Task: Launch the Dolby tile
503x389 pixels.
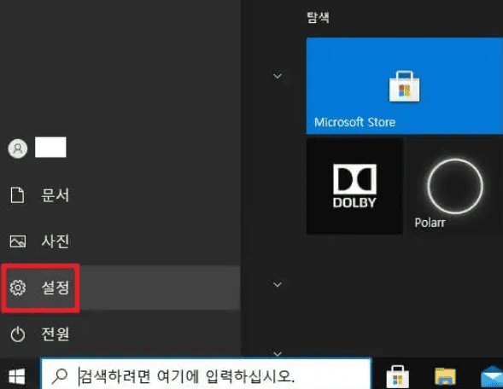Action: (354, 186)
